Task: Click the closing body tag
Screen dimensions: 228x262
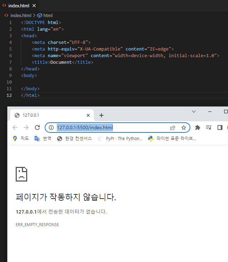Action: [x=30, y=89]
